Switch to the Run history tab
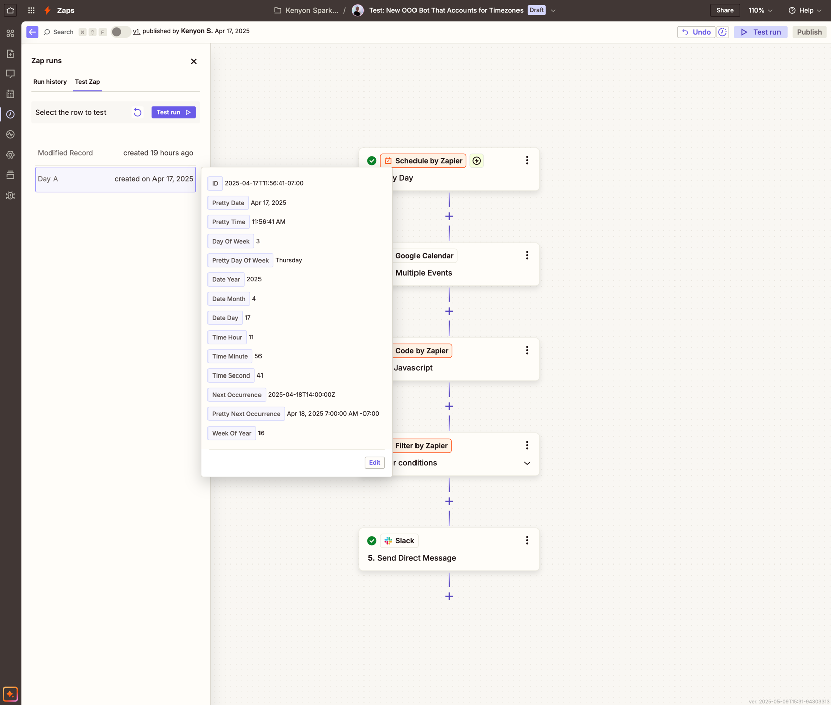This screenshot has width=831, height=705. [x=50, y=82]
